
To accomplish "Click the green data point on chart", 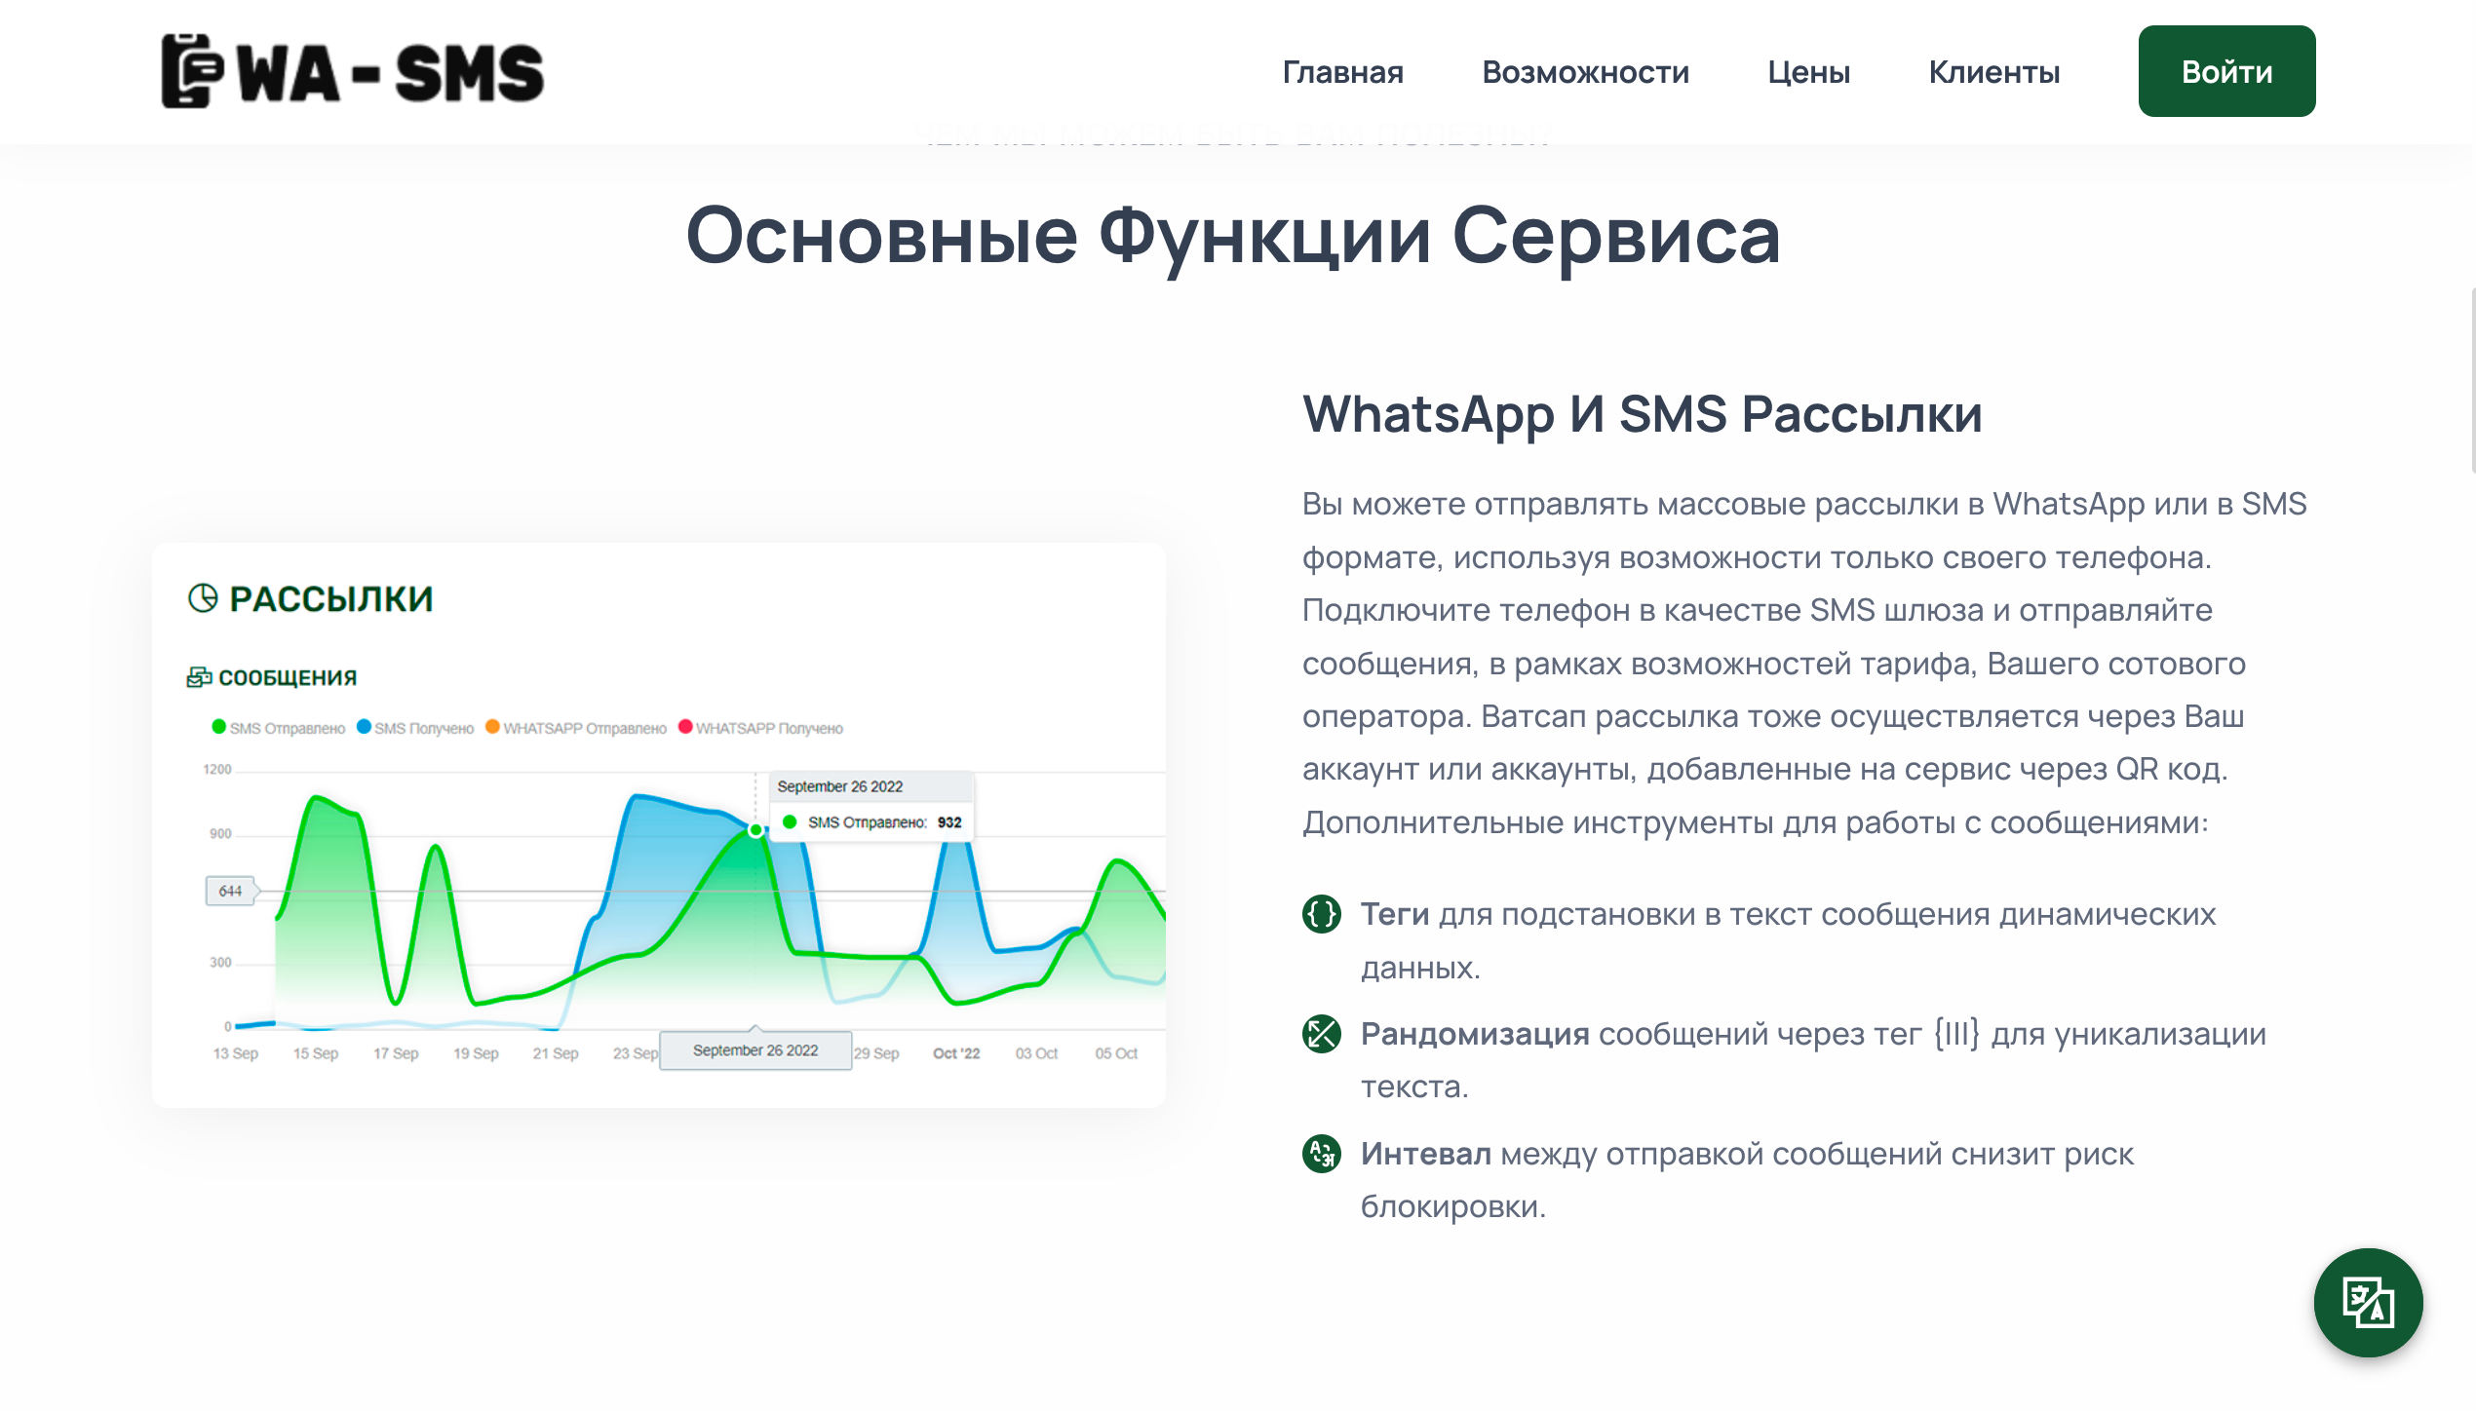I will (755, 829).
